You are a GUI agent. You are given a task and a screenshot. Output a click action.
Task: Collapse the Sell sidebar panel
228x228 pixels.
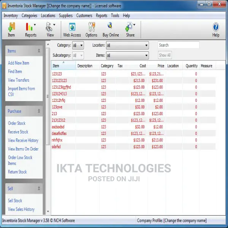click(x=39, y=188)
